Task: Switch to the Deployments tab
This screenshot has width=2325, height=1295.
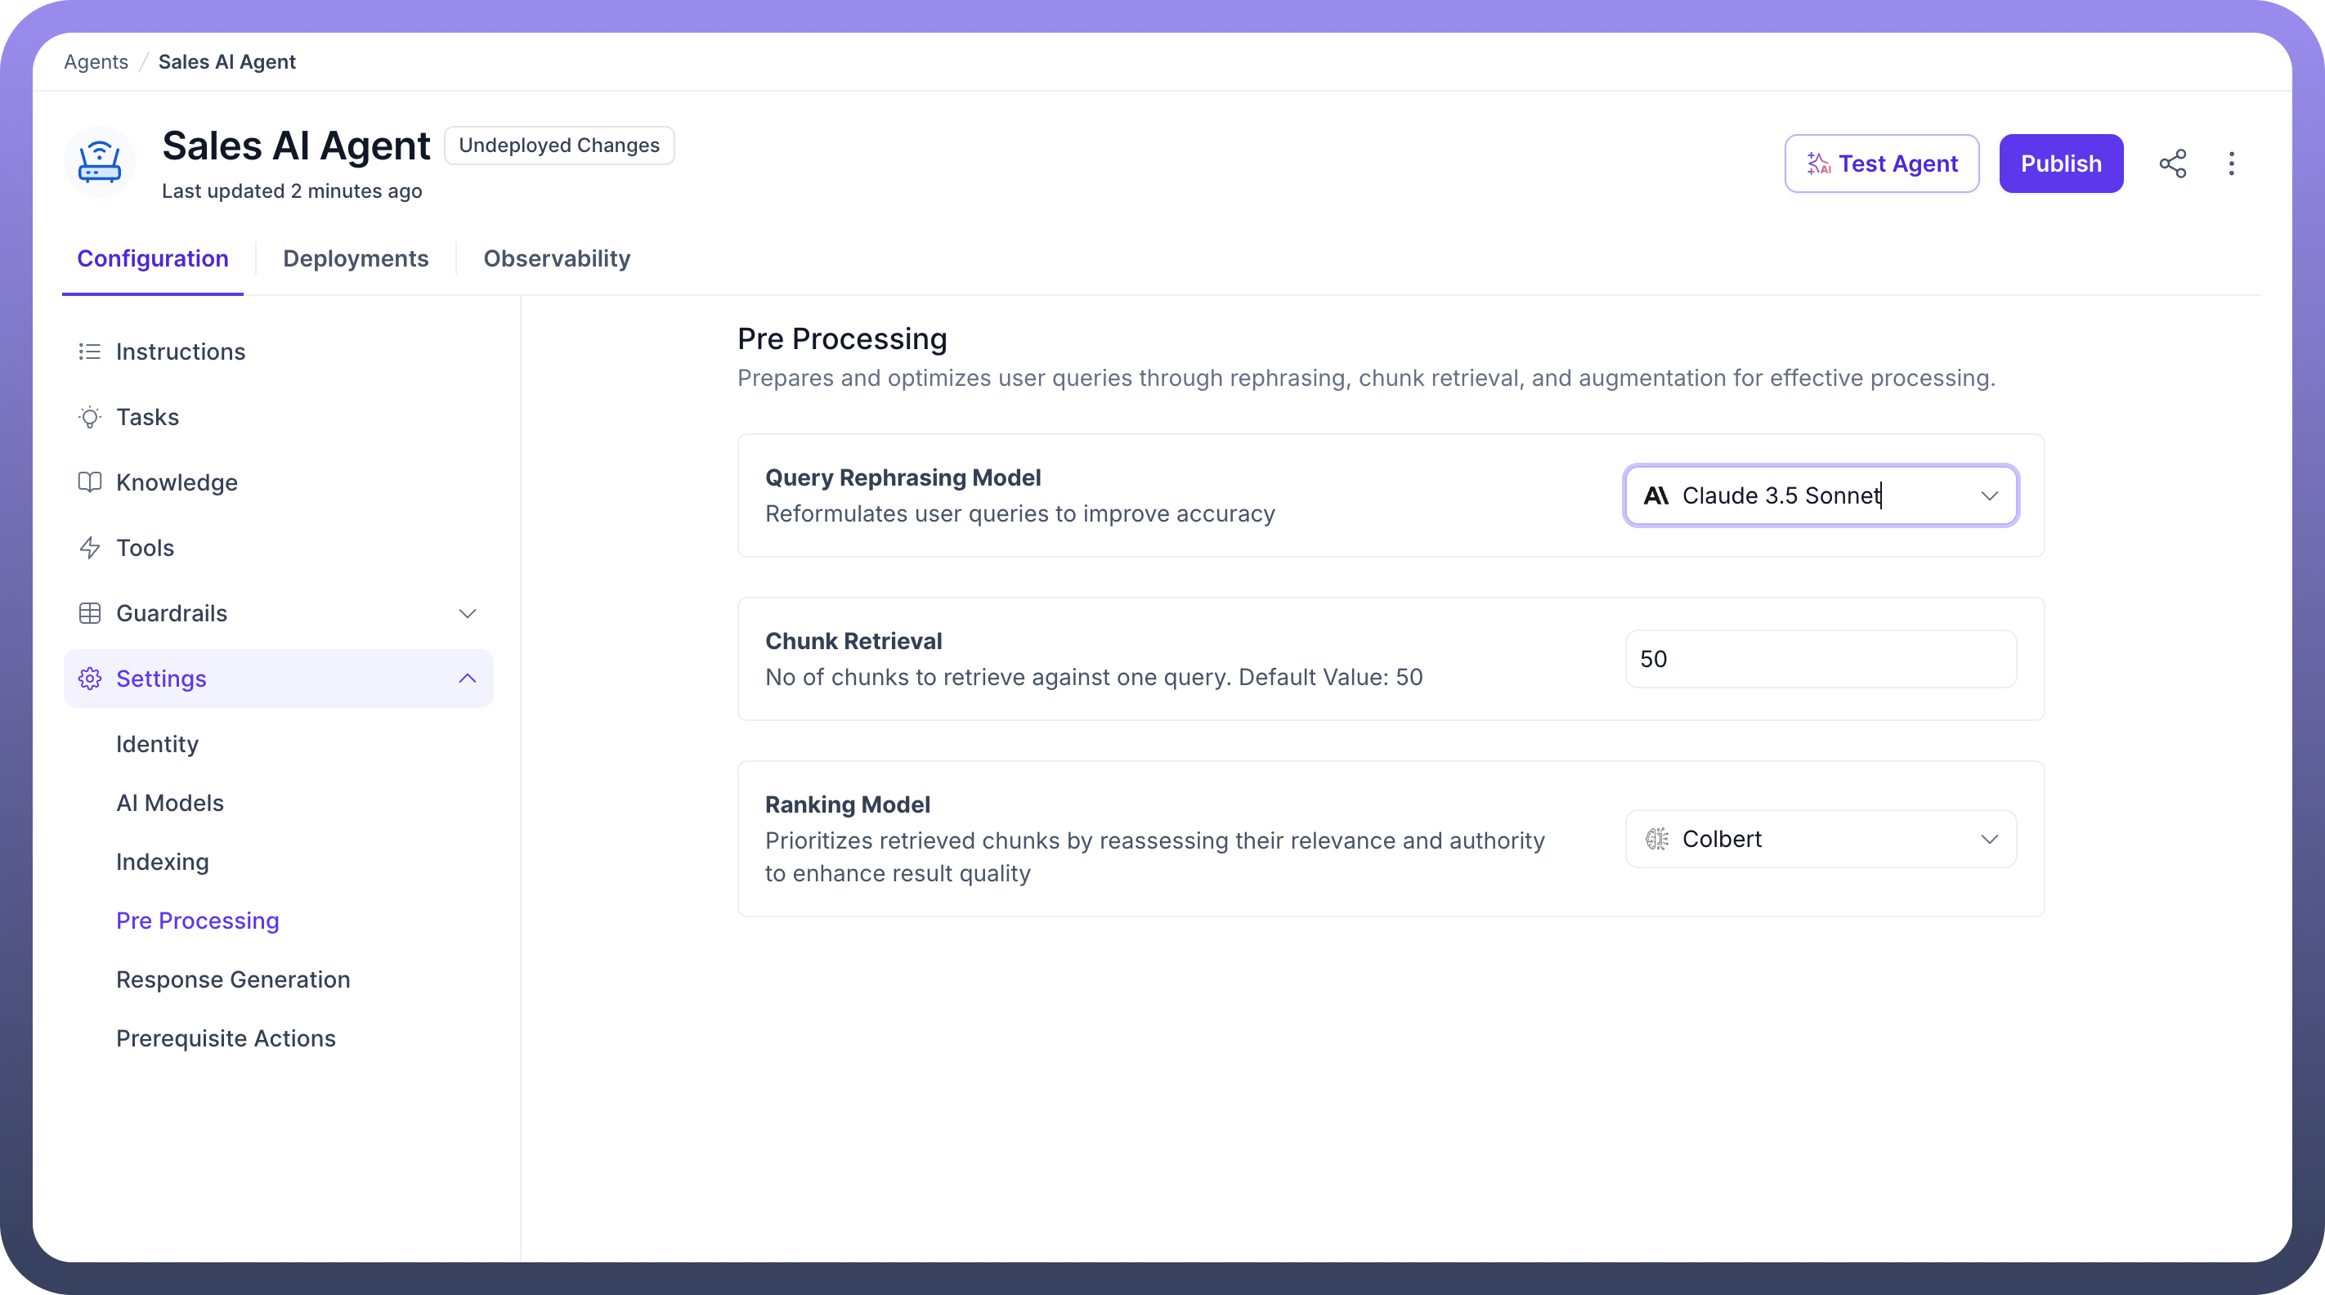Action: click(356, 259)
